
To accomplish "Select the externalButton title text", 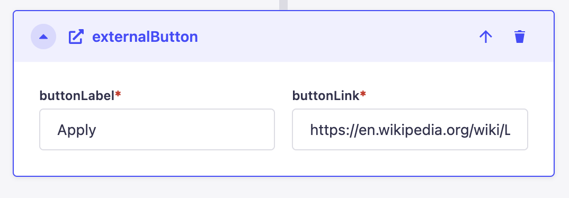I will [x=145, y=37].
